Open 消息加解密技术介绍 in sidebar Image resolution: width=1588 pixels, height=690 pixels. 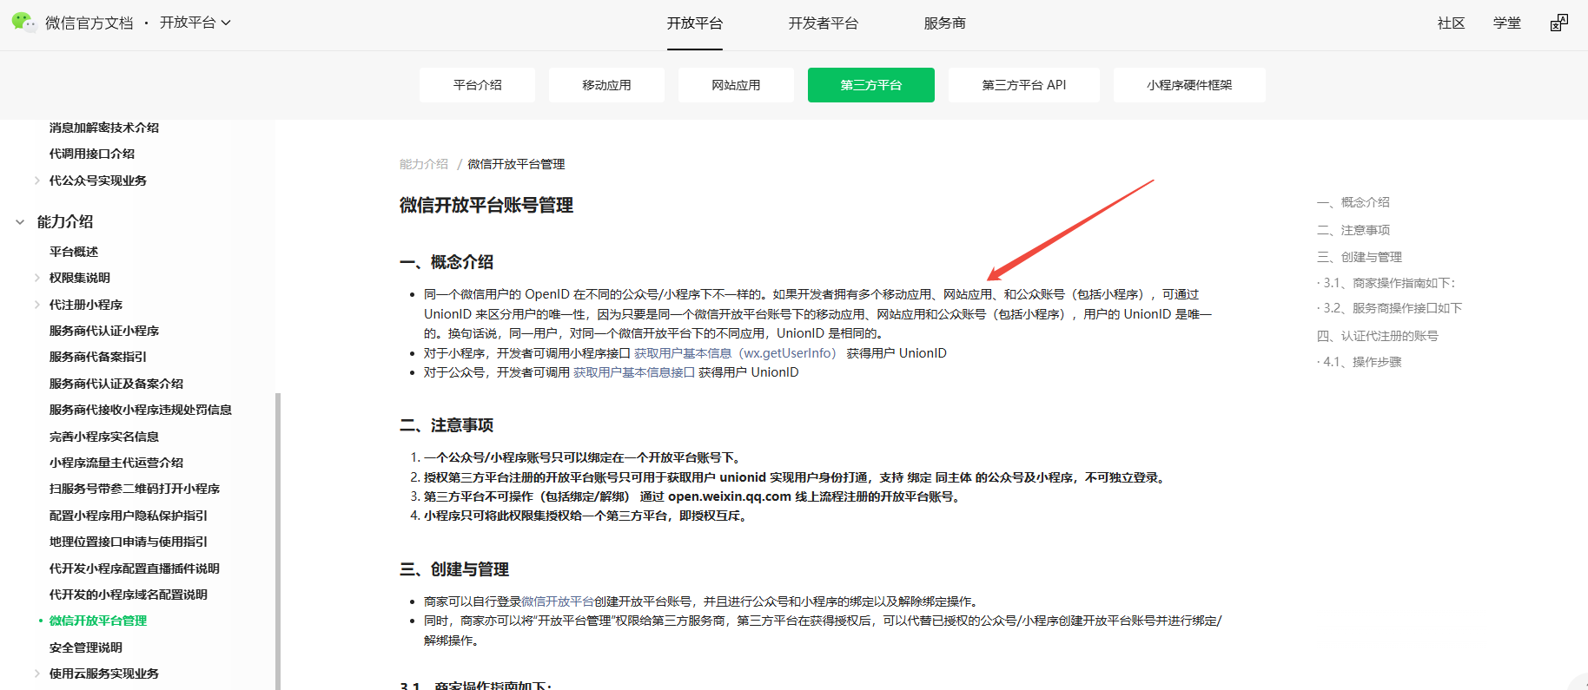tap(104, 128)
